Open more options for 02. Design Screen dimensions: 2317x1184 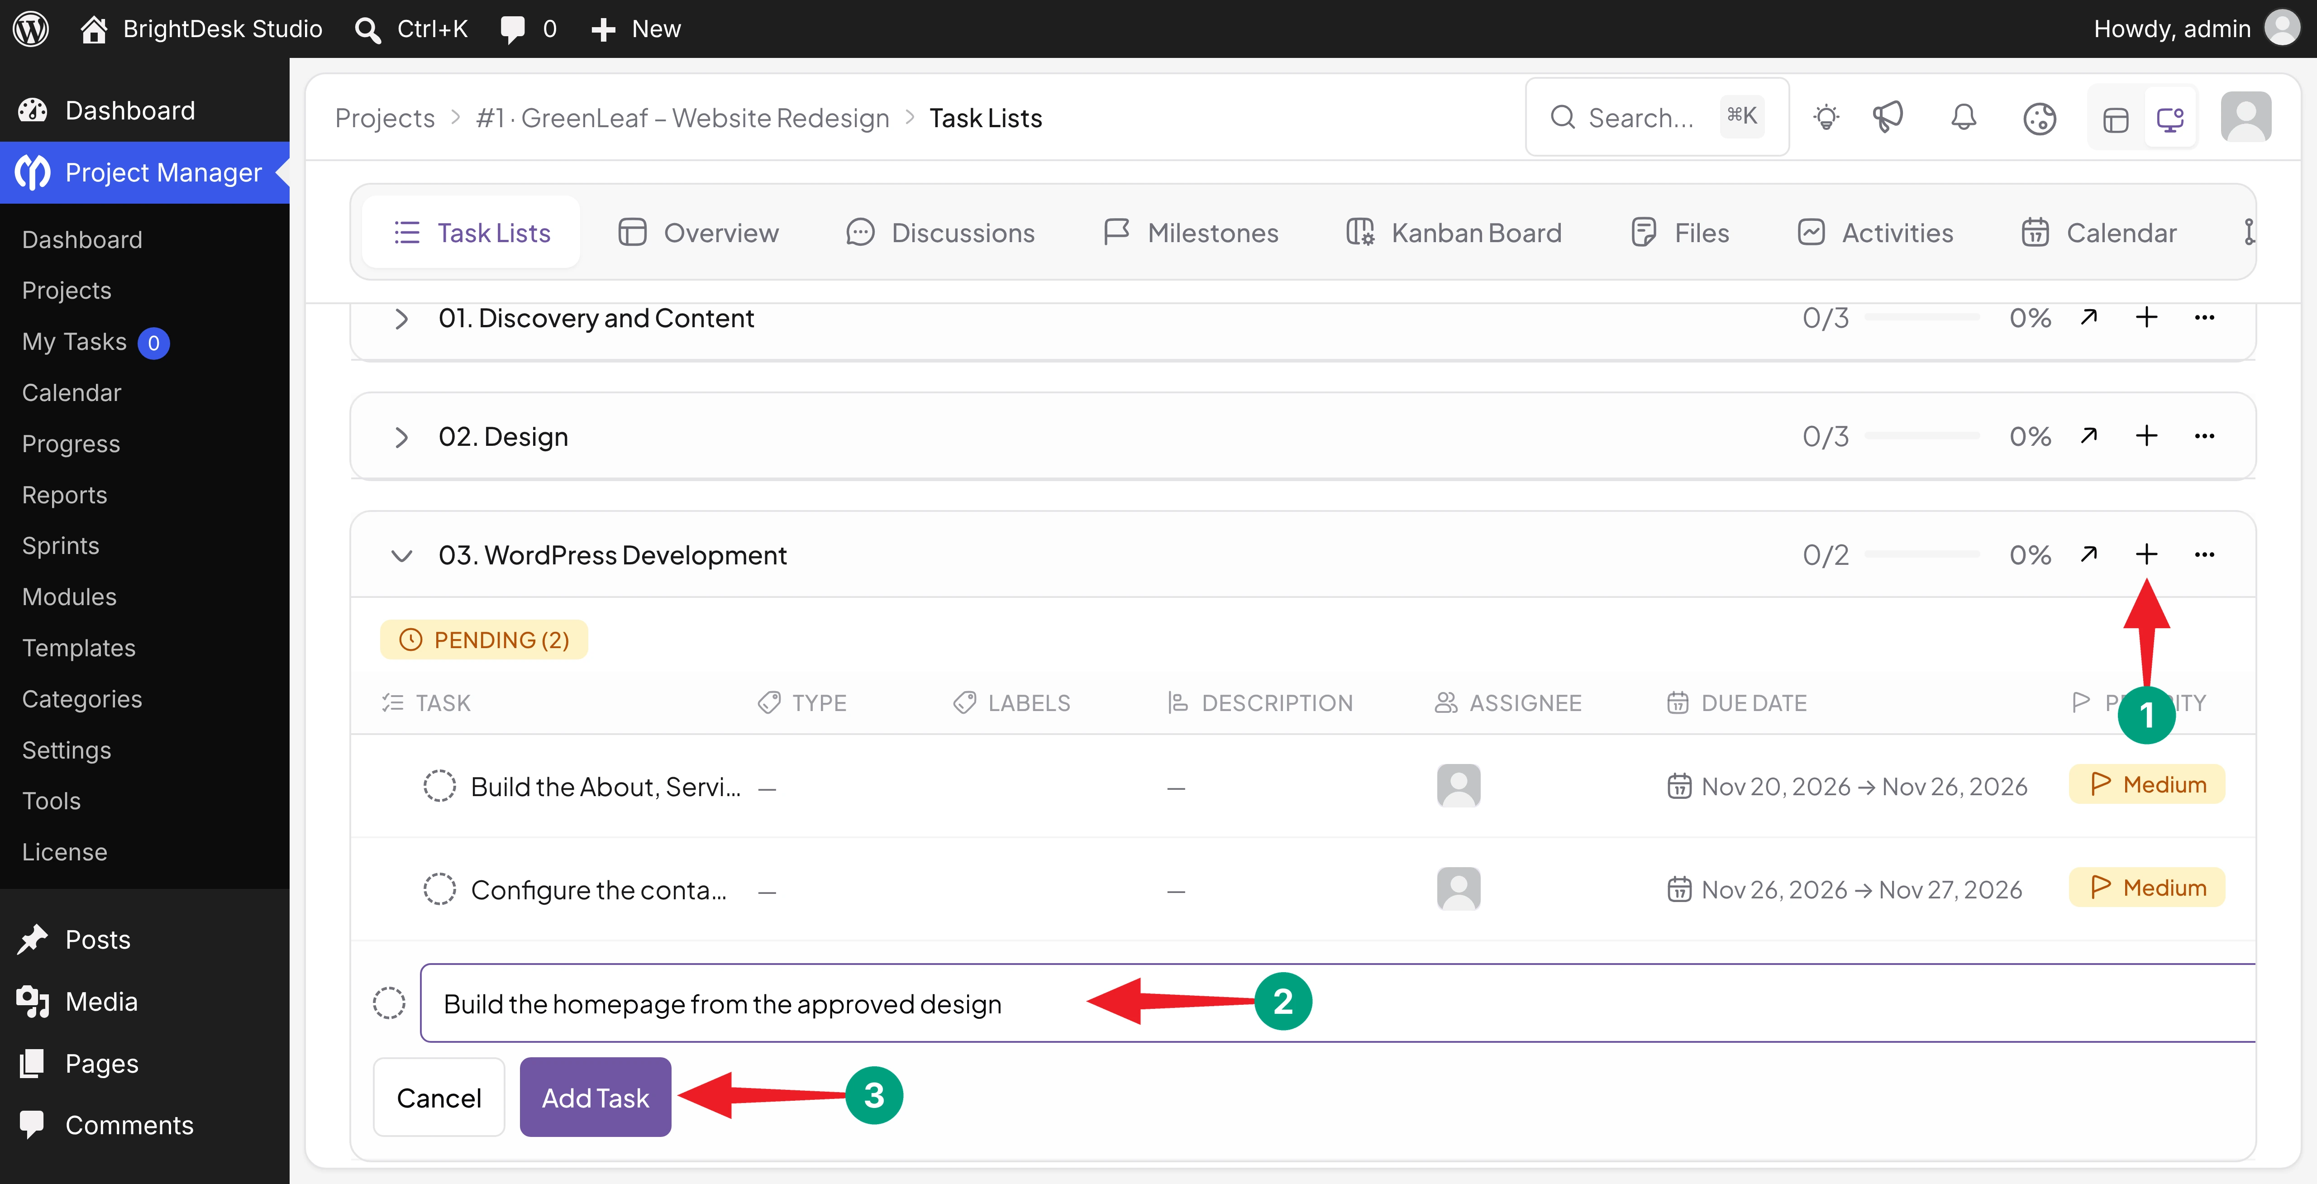pyautogui.click(x=2205, y=436)
